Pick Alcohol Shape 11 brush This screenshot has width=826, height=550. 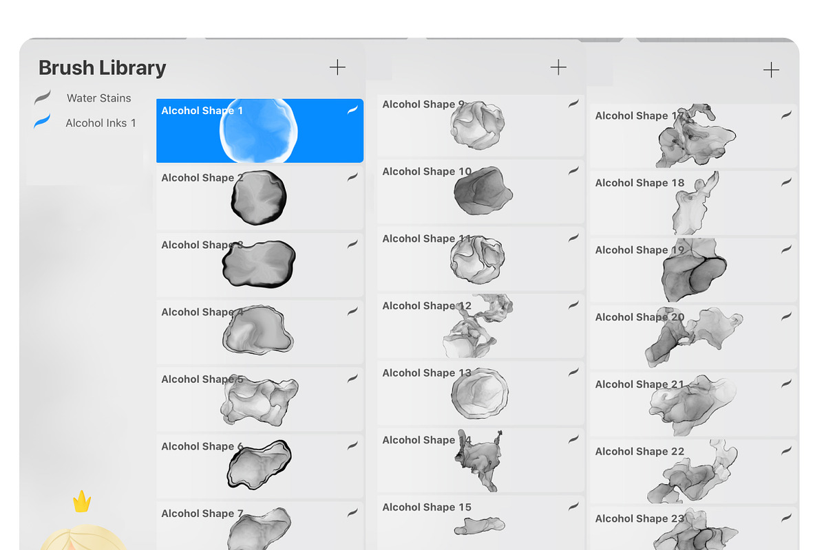[x=480, y=259]
